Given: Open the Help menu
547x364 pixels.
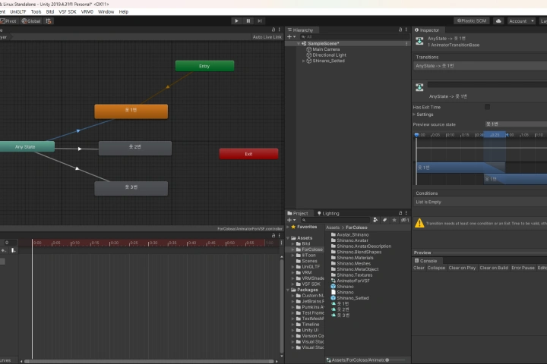Looking at the screenshot, I should point(124,11).
